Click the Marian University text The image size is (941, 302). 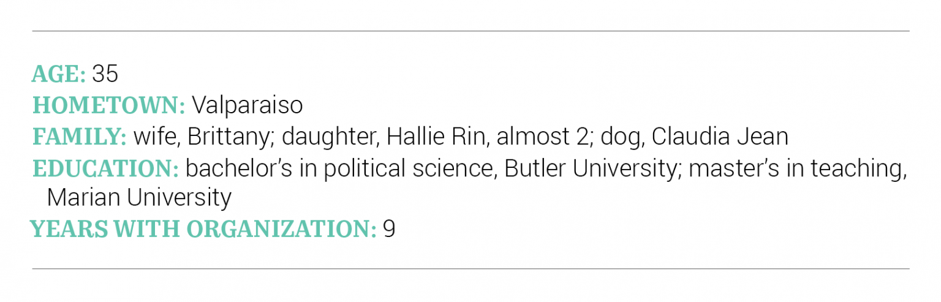click(x=139, y=198)
